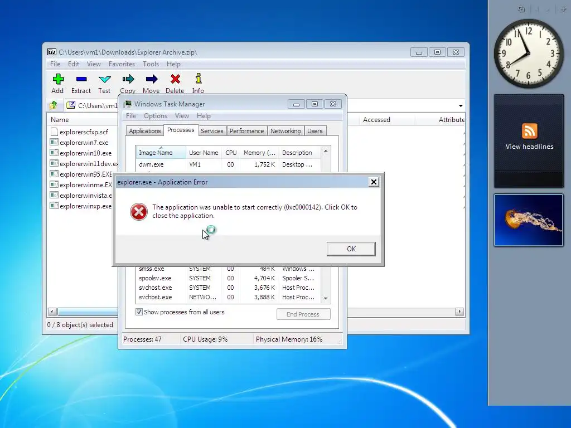571x428 pixels.
Task: Select the smss.exe process row
Action: tap(228, 269)
